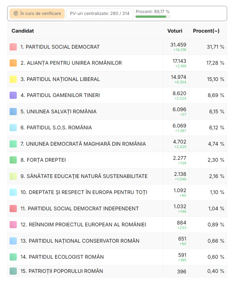This screenshot has width=234, height=283.
Task: Click the 31.459 vote count value
Action: click(178, 45)
